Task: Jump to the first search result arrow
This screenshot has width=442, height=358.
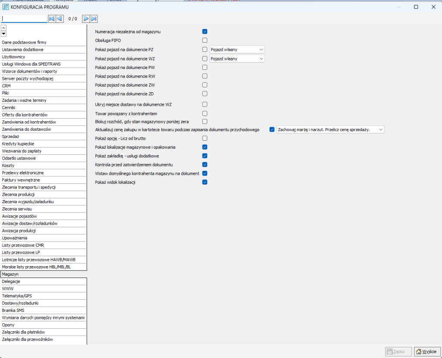Action: (52, 19)
